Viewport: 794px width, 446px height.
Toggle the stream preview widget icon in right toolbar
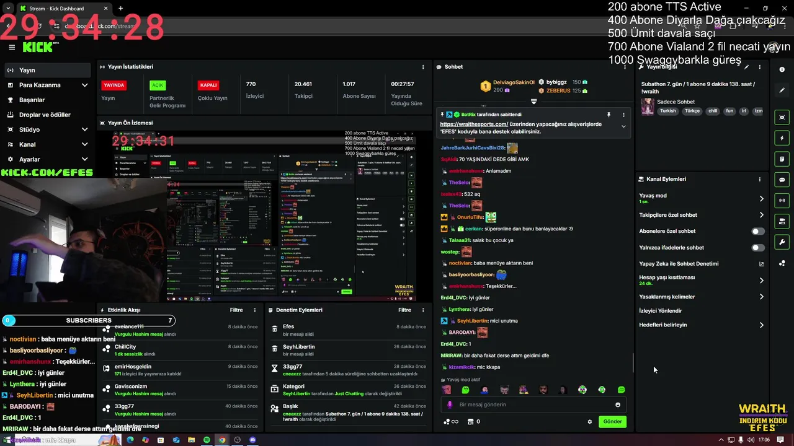coord(782,118)
